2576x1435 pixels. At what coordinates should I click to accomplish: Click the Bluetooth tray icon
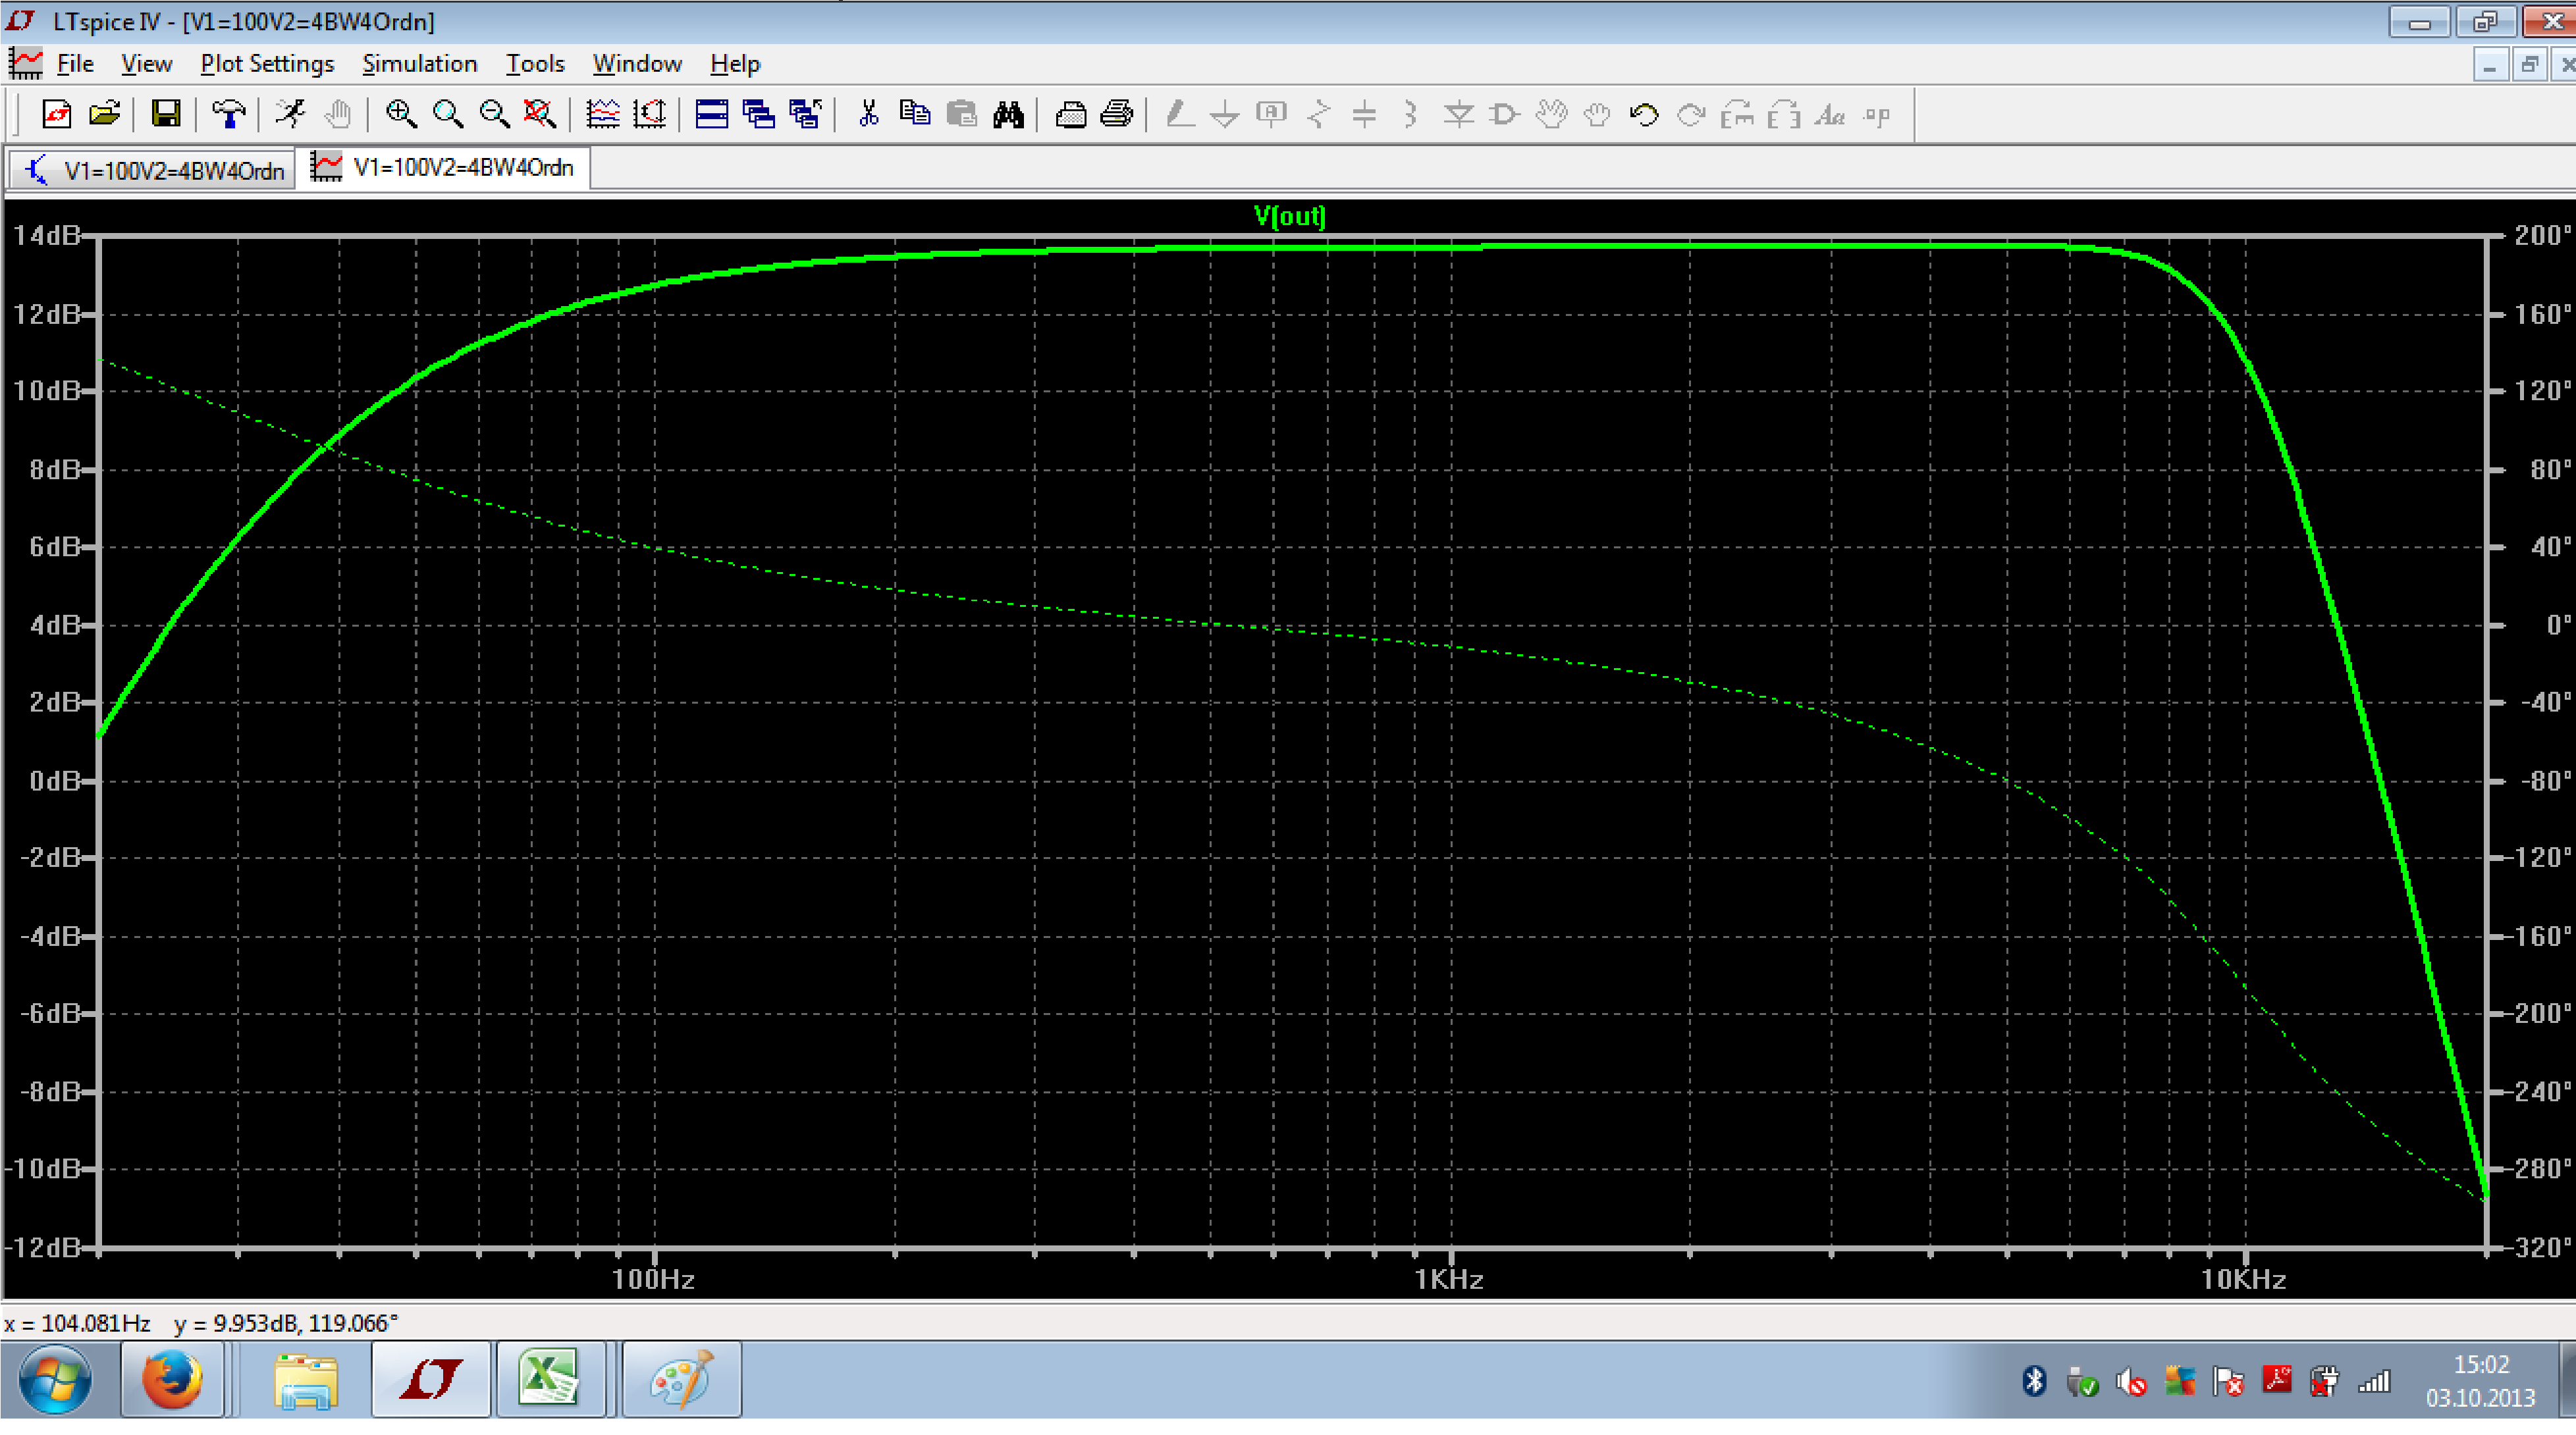2034,1382
